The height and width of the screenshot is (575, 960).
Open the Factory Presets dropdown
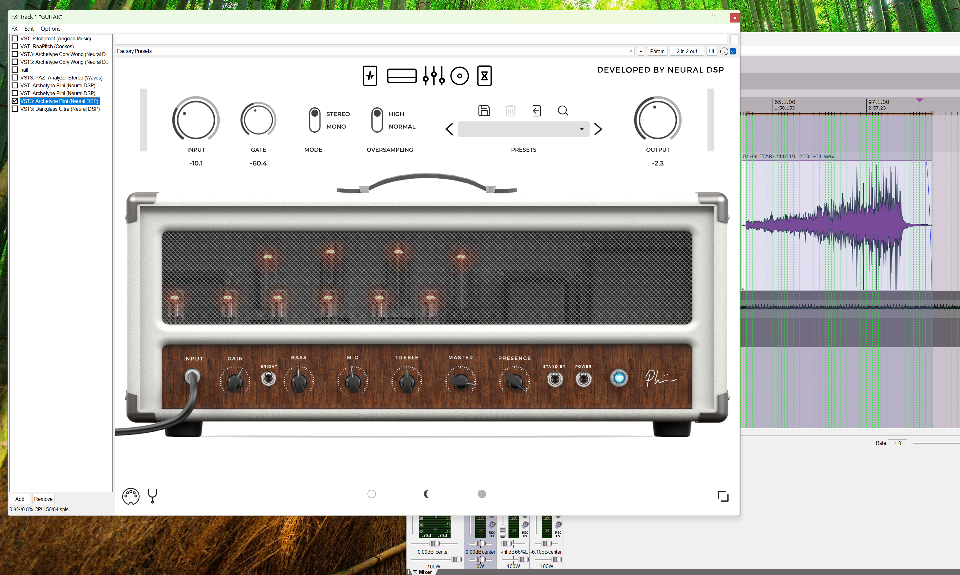[x=375, y=51]
